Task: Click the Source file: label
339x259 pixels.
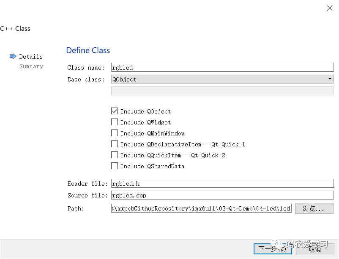Action: point(87,195)
